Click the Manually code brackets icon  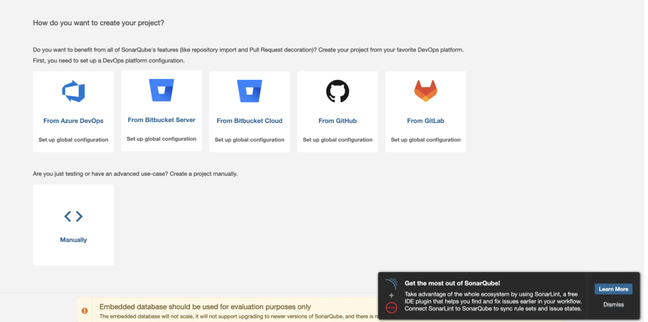pos(74,216)
